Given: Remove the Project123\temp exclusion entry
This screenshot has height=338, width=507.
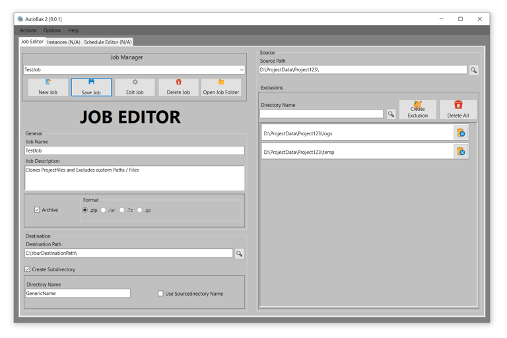Looking at the screenshot, I should click(461, 152).
